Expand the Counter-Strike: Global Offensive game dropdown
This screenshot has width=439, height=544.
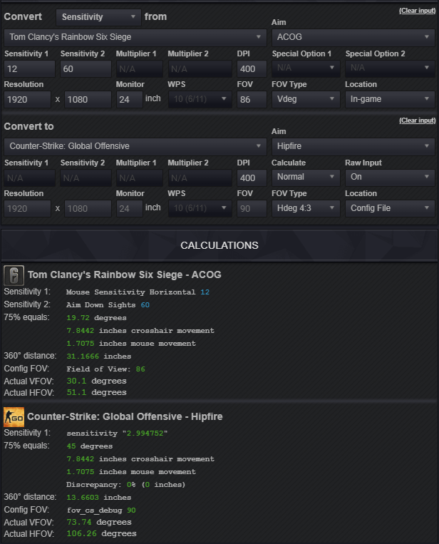(x=135, y=146)
